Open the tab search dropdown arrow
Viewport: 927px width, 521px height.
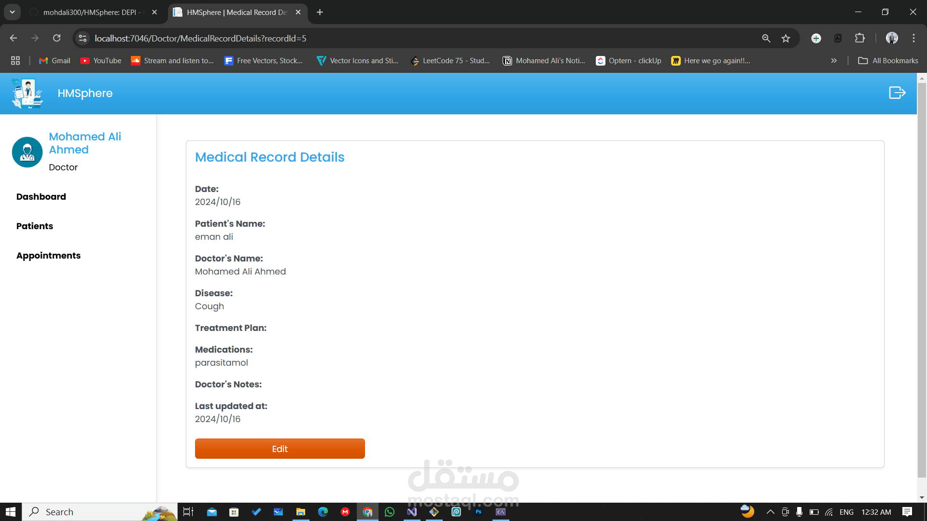12,12
